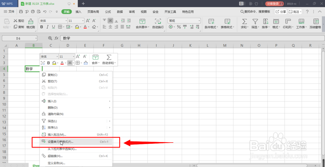Toggle top vertical alignment in the ribbon

point(104,20)
